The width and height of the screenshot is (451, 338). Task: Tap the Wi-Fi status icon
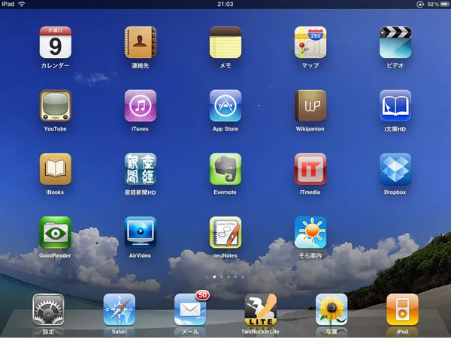(22, 4)
